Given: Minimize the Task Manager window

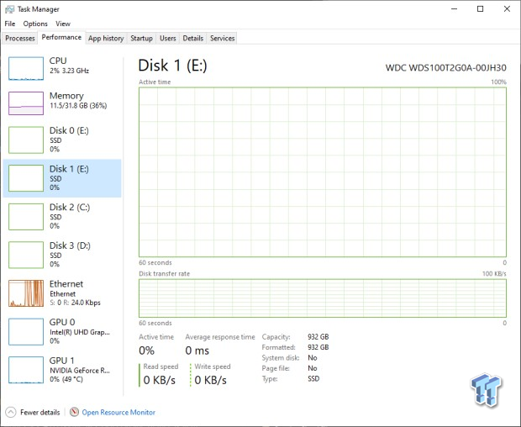Looking at the screenshot, I should click(x=455, y=9).
